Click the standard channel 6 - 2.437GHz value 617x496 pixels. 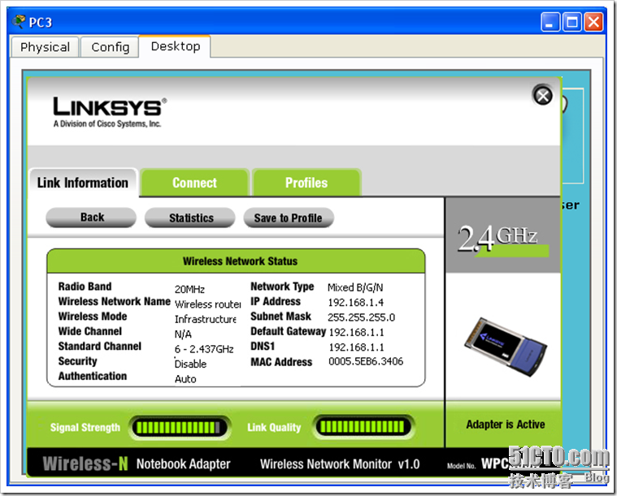(x=204, y=349)
